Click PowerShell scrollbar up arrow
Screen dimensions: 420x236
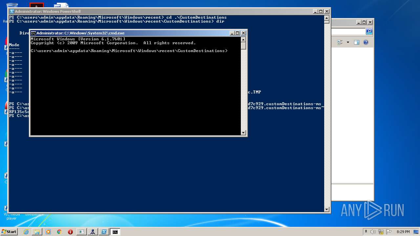(x=326, y=18)
